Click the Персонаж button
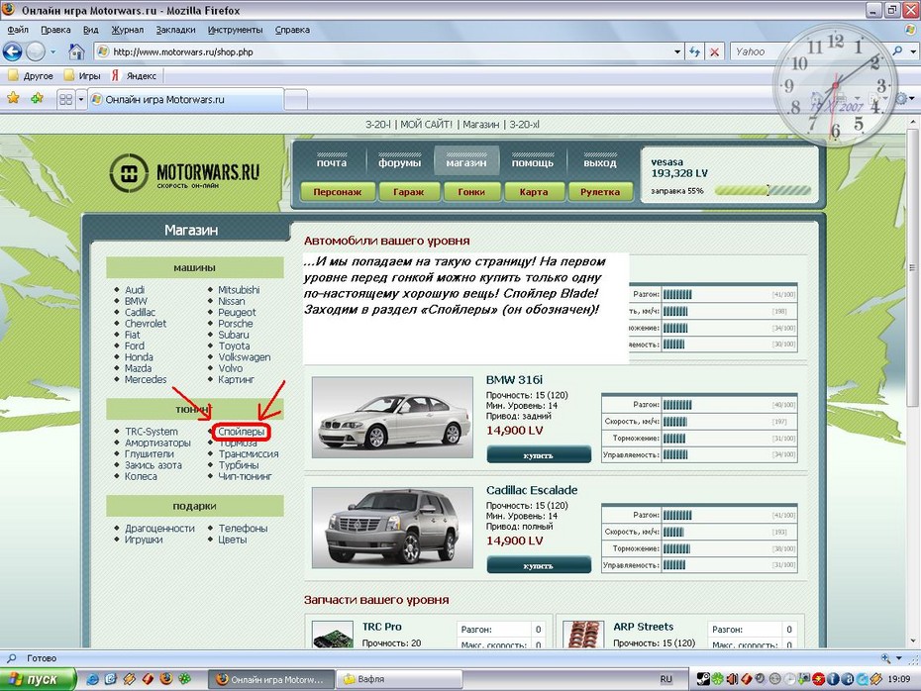Image resolution: width=921 pixels, height=691 pixels. pyautogui.click(x=337, y=192)
